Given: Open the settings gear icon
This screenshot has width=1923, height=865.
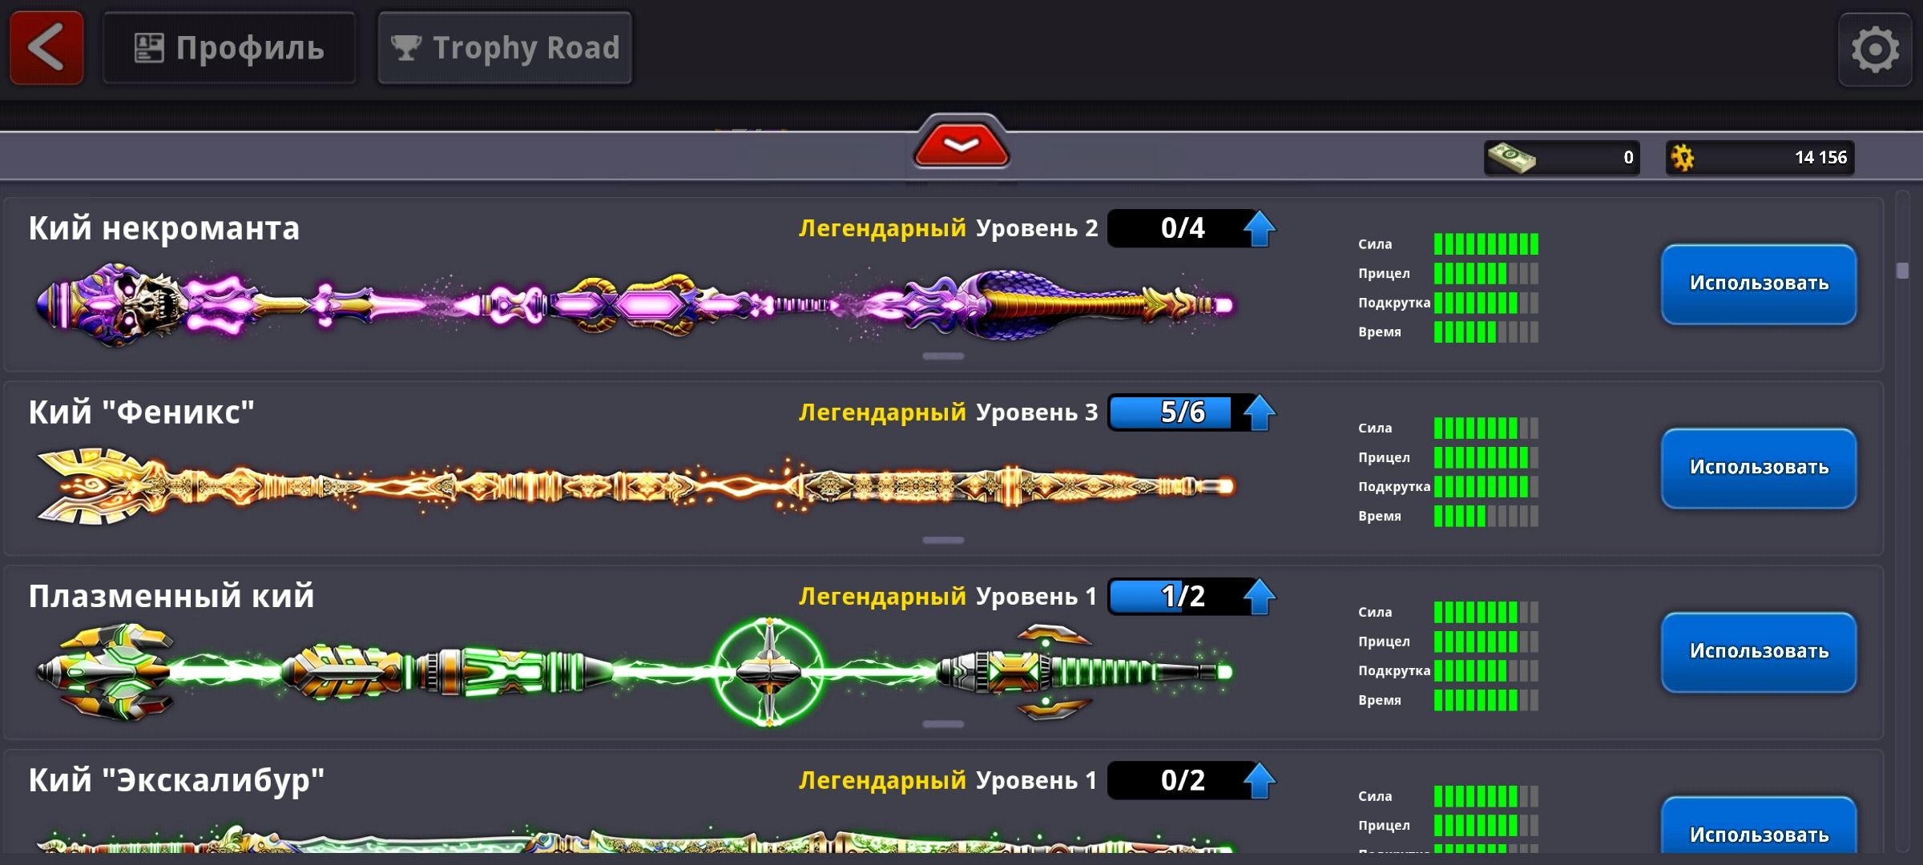Looking at the screenshot, I should 1875,50.
